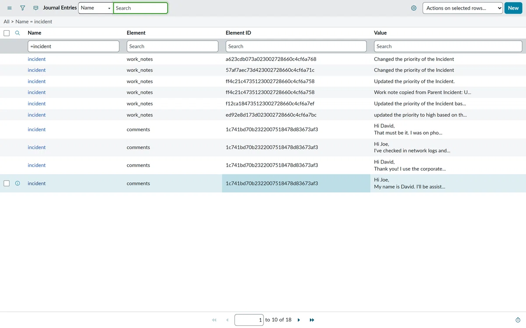Click the Element column search field
This screenshot has height=328, width=526.
[x=172, y=46]
